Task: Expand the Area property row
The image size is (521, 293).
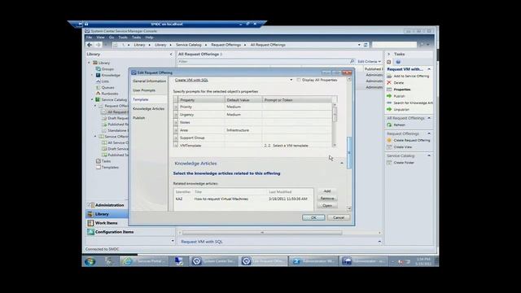Action: tap(176, 130)
